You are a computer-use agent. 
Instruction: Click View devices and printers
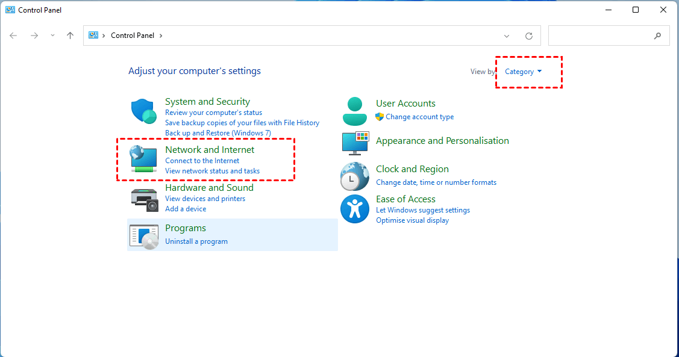click(205, 199)
